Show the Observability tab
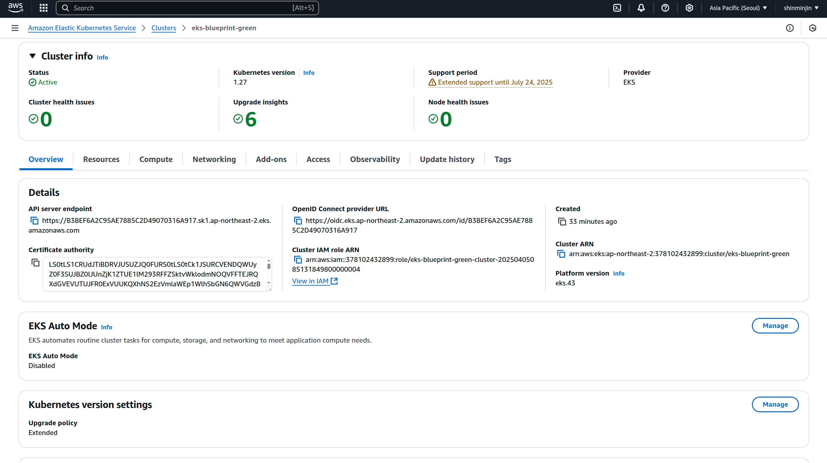 click(375, 159)
